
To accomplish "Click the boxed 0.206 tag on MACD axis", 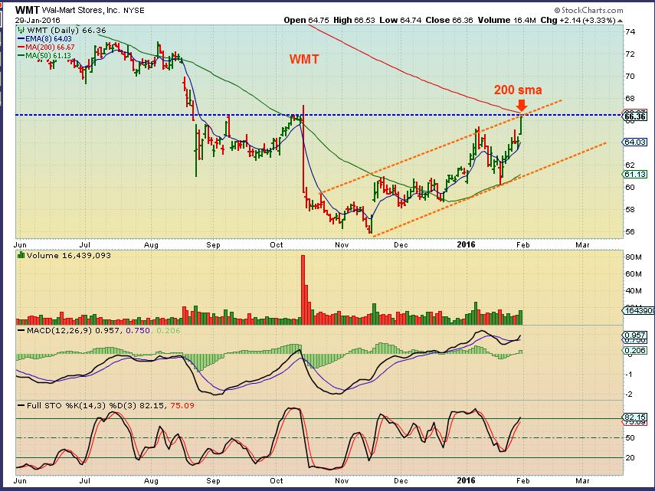I will [x=635, y=350].
